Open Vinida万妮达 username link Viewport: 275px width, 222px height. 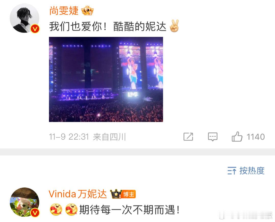(78, 194)
